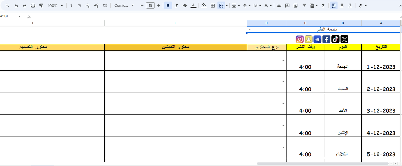402x166 pixels.
Task: Increase font size with plus button
Action: coord(158,6)
